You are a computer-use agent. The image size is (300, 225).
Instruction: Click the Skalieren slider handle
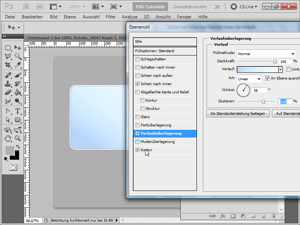(x=263, y=102)
